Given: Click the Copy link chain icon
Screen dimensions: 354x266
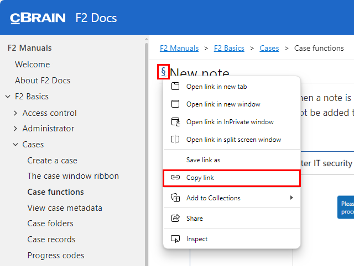Looking at the screenshot, I should point(175,178).
